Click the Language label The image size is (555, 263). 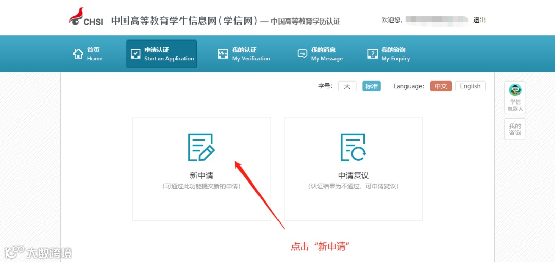click(409, 86)
